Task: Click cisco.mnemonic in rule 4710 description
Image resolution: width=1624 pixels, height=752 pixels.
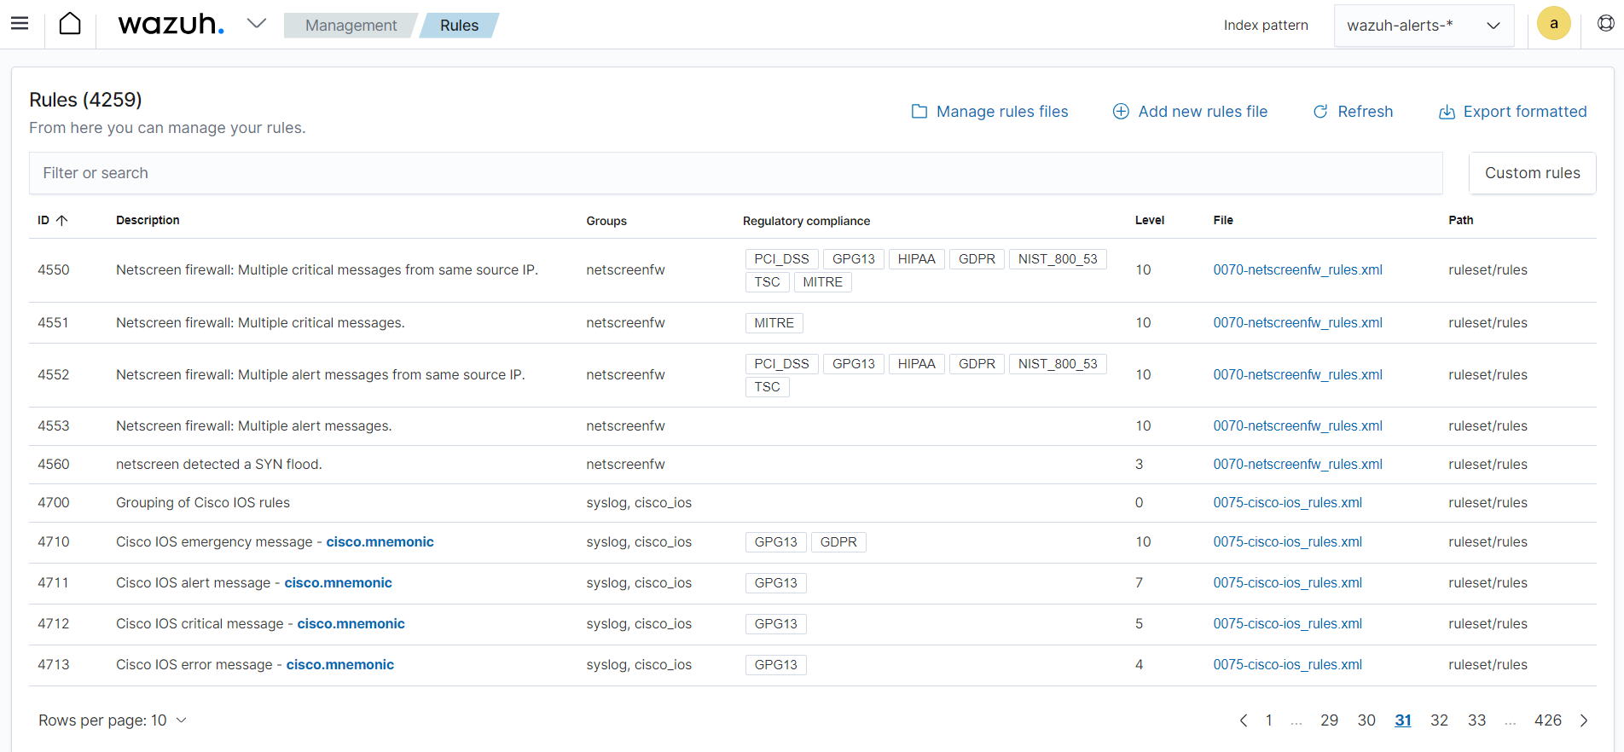Action: [380, 542]
